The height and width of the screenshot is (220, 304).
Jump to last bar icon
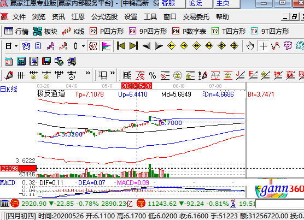[133, 46]
